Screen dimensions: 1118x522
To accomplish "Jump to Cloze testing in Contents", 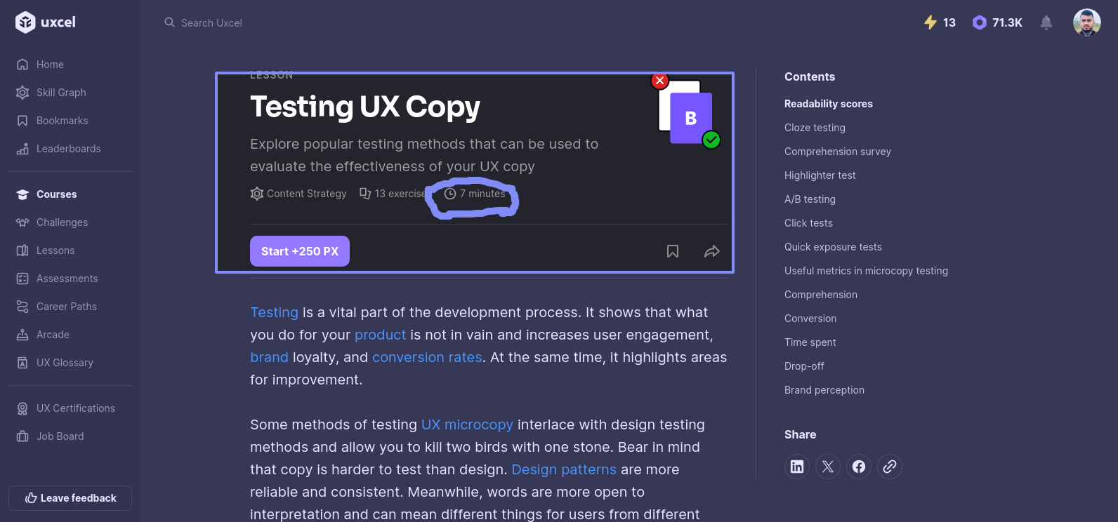I will pos(815,128).
